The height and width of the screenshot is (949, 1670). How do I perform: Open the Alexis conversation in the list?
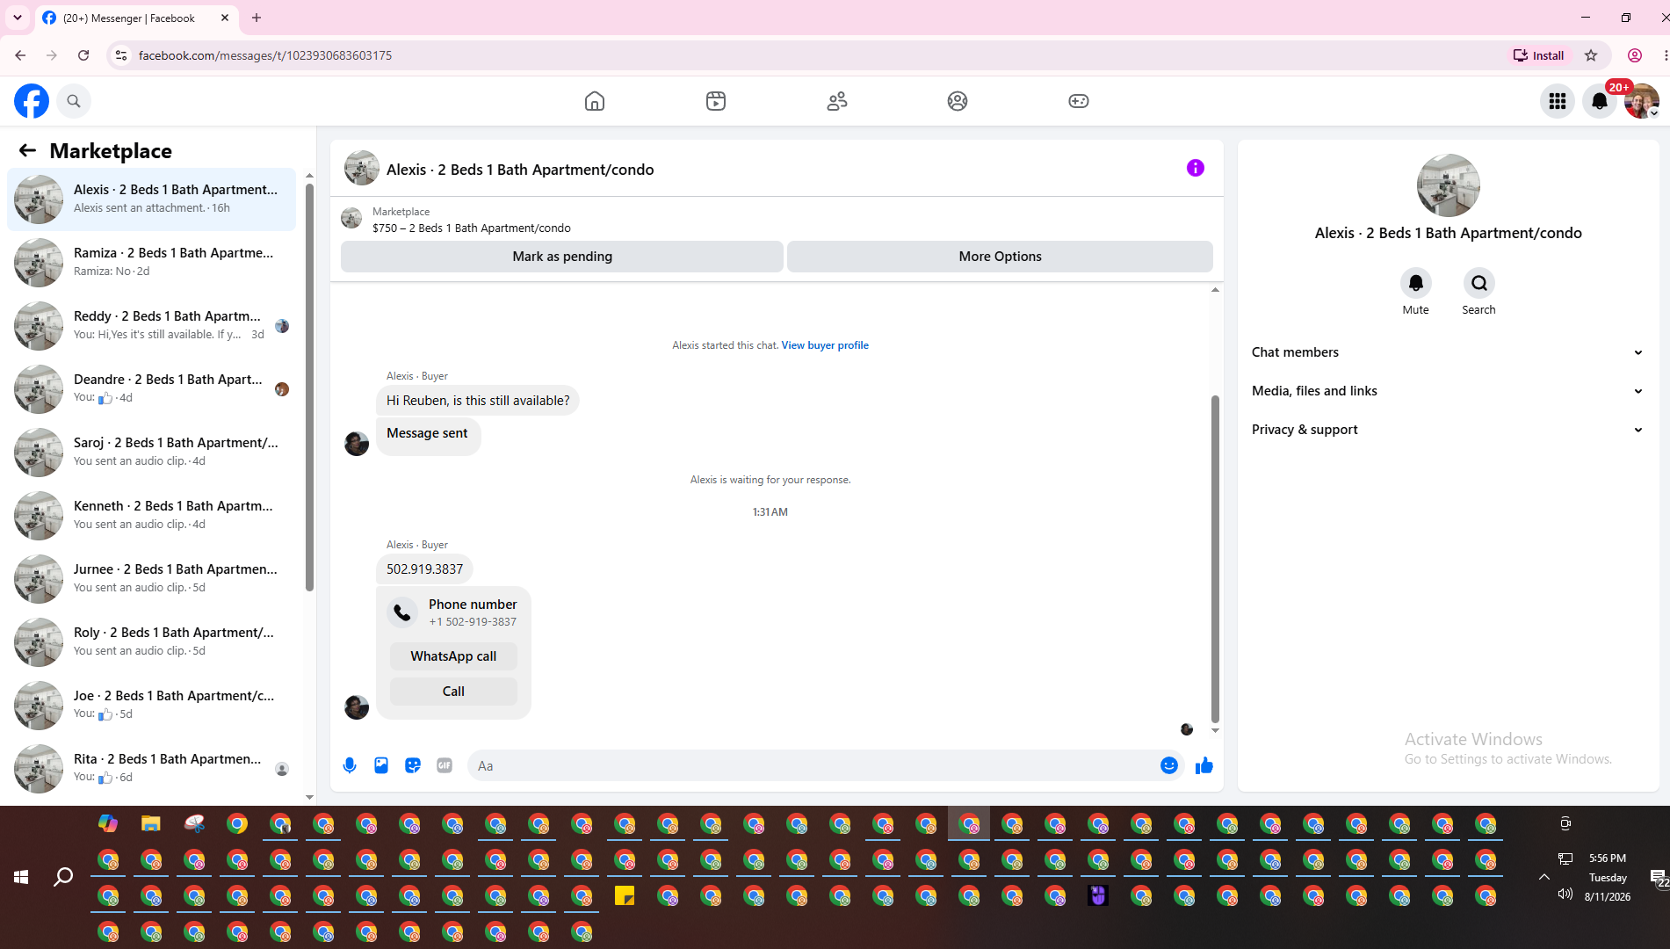(x=151, y=199)
